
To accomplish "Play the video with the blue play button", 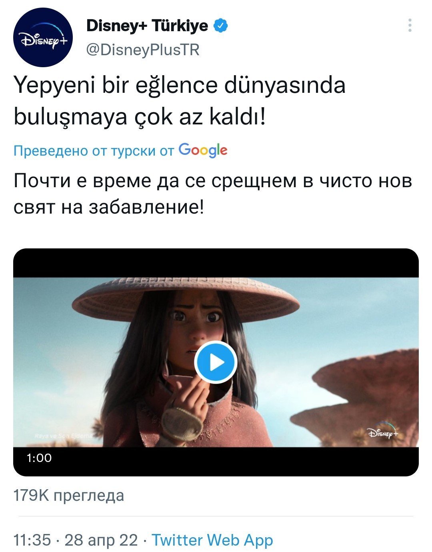I will coord(216,362).
